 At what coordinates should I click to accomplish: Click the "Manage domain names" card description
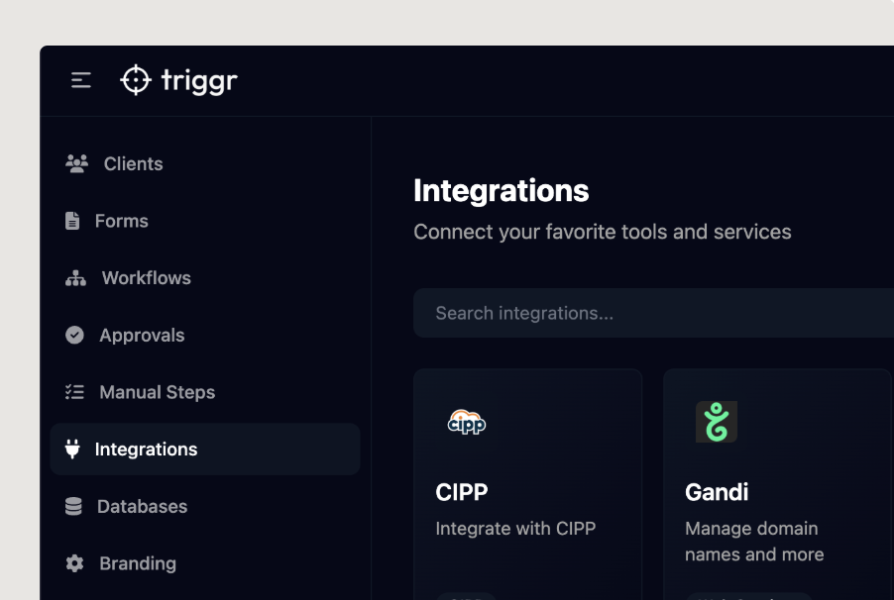coord(753,541)
